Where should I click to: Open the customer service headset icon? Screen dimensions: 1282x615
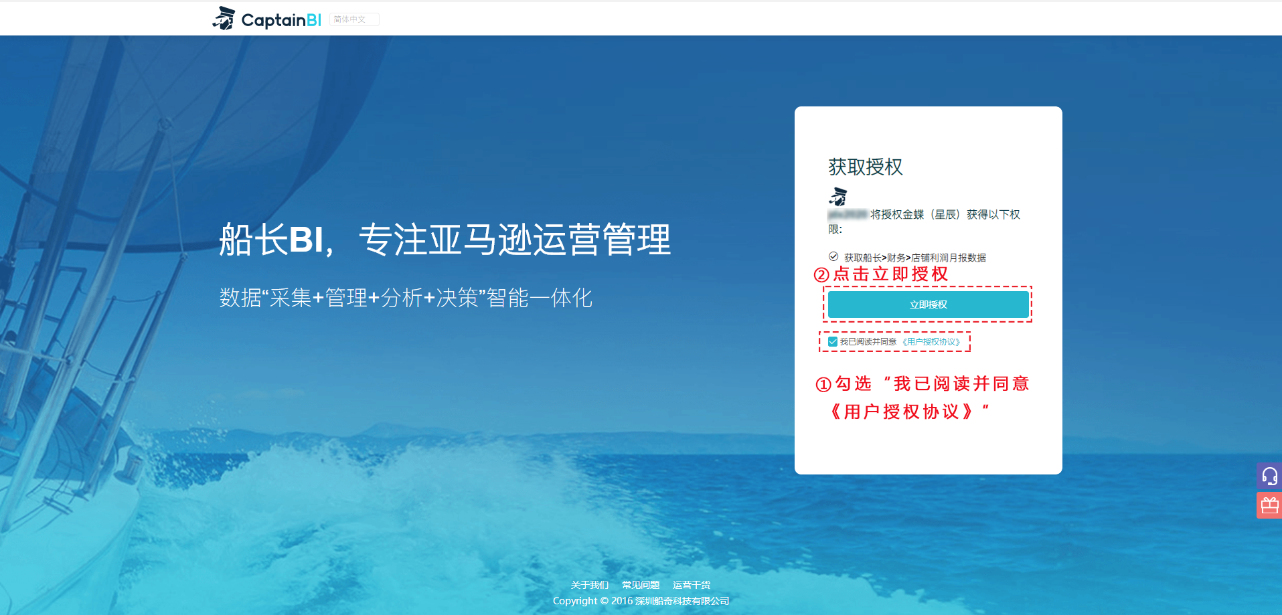pyautogui.click(x=1269, y=476)
